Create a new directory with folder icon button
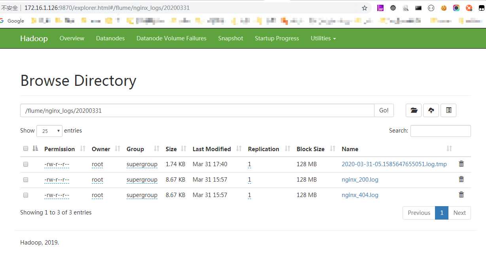 click(x=414, y=110)
